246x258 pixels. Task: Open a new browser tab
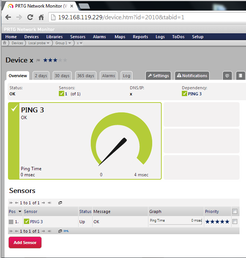point(84,6)
